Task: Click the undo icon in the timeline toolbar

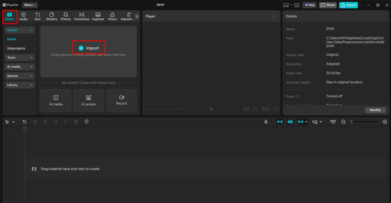Action: point(25,121)
